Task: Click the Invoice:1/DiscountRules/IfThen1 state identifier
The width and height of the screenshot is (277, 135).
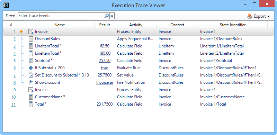Action: pos(228,68)
